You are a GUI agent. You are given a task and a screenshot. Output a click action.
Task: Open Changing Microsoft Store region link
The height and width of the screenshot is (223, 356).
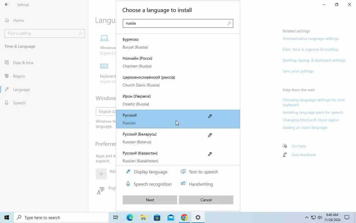310,120
